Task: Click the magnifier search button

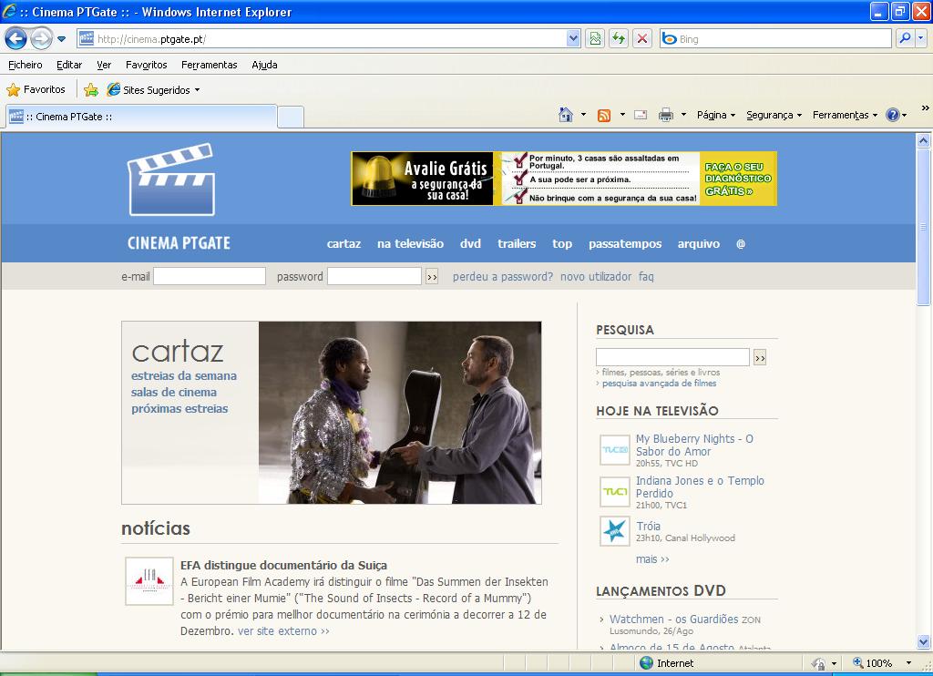Action: coord(905,38)
